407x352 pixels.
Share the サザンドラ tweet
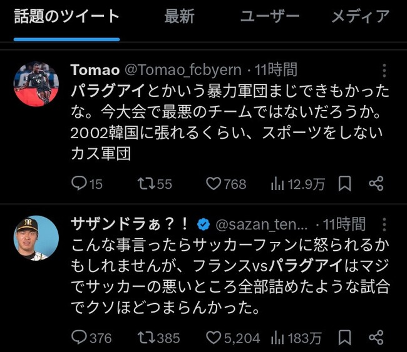[376, 338]
